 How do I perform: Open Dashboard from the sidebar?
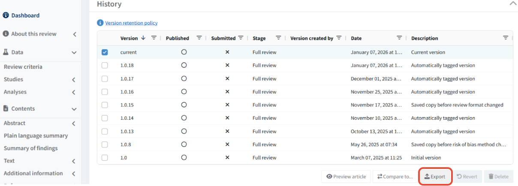(25, 15)
